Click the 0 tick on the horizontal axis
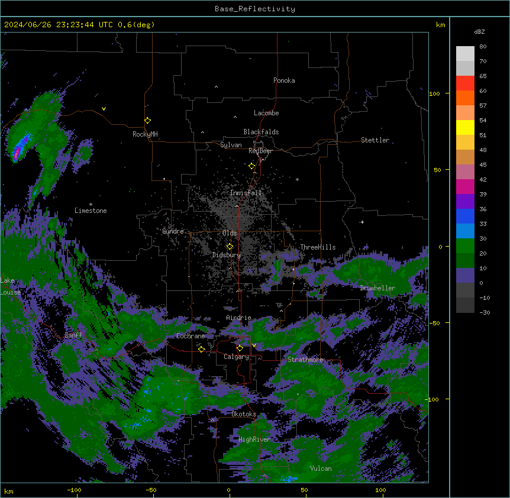Image resolution: width=510 pixels, height=498 pixels. click(228, 490)
